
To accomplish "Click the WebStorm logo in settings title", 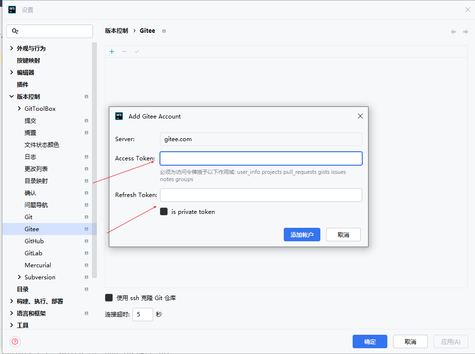I will click(12, 10).
